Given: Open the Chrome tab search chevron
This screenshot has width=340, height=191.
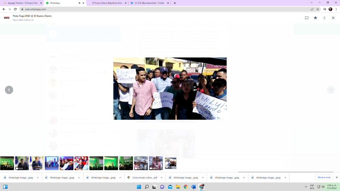Looking at the screenshot, I should pyautogui.click(x=311, y=3).
